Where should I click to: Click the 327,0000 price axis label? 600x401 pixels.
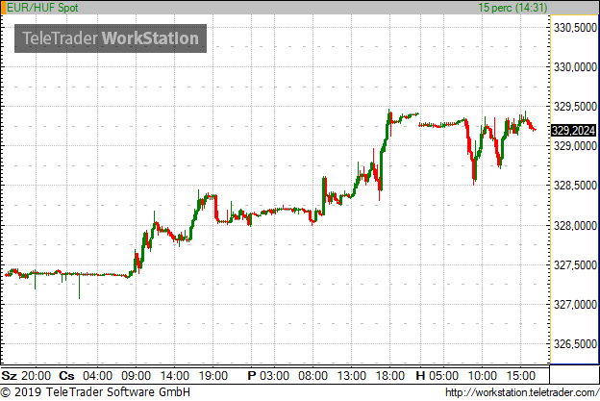coord(575,305)
